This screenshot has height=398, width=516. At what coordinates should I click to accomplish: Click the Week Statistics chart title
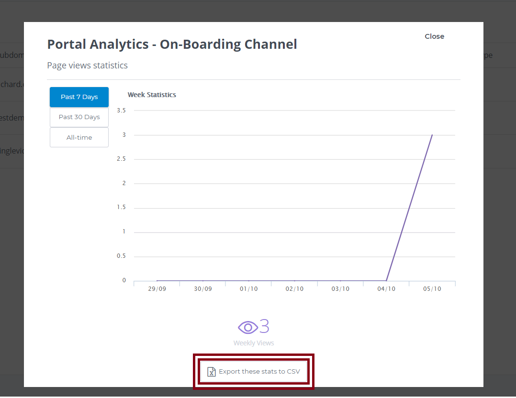point(152,95)
